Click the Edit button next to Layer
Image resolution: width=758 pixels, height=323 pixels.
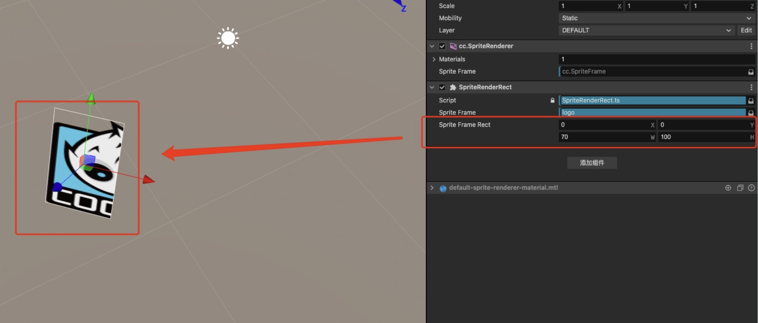(746, 30)
